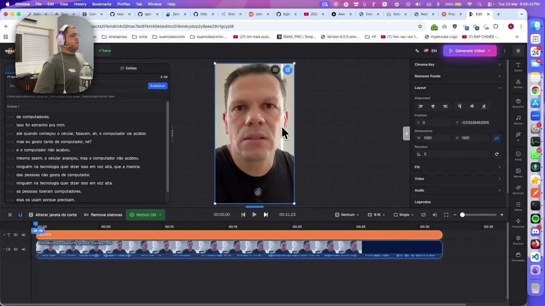Click the Substituir button

click(x=157, y=86)
